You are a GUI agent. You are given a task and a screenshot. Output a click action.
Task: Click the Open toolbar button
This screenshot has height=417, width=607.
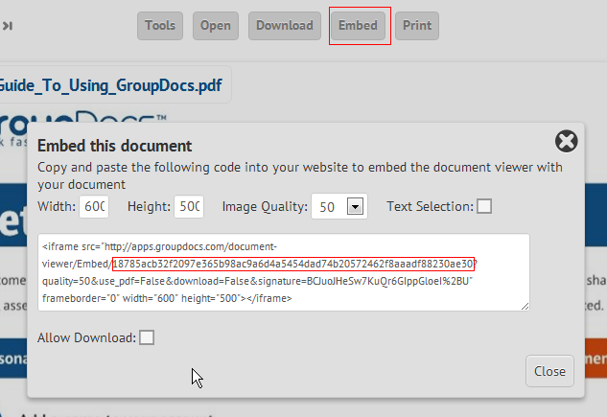point(216,26)
